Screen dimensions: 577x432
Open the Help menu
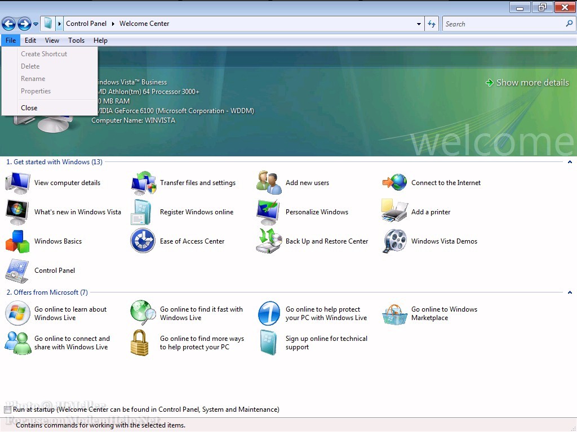click(x=100, y=40)
